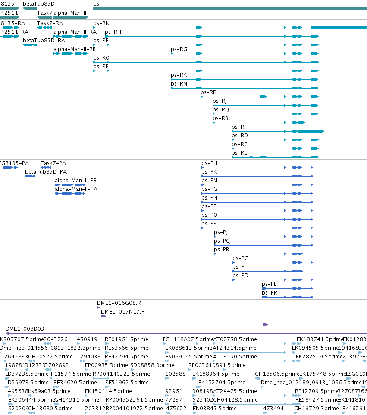Screen dimensions: 367x415
Task: Select transcript ps-RM label
Action: [179, 84]
